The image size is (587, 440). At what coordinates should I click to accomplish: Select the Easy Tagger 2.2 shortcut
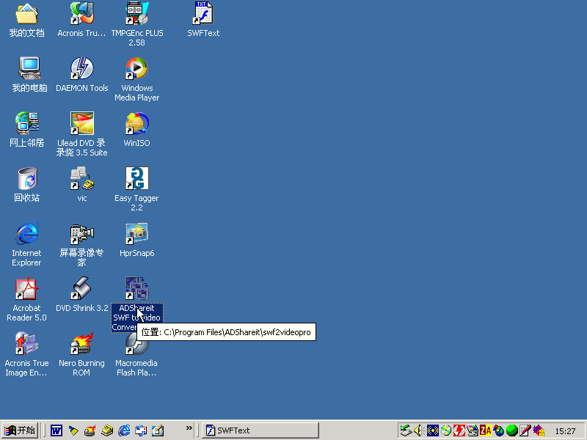pyautogui.click(x=136, y=179)
